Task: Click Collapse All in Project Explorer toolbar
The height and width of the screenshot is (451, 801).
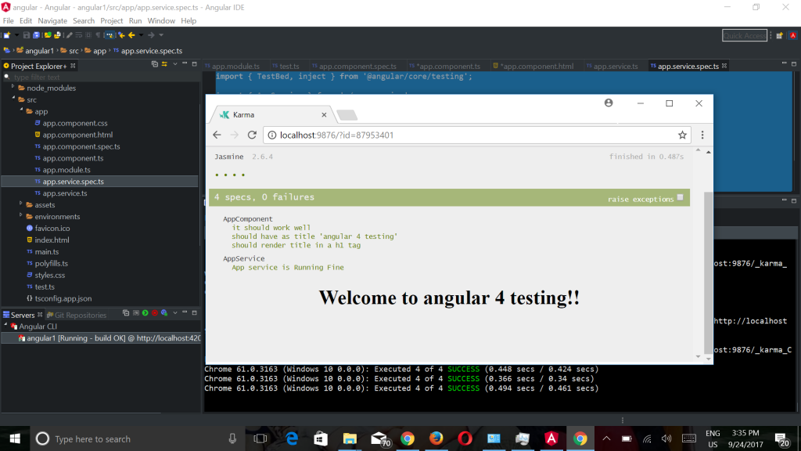Action: (153, 65)
